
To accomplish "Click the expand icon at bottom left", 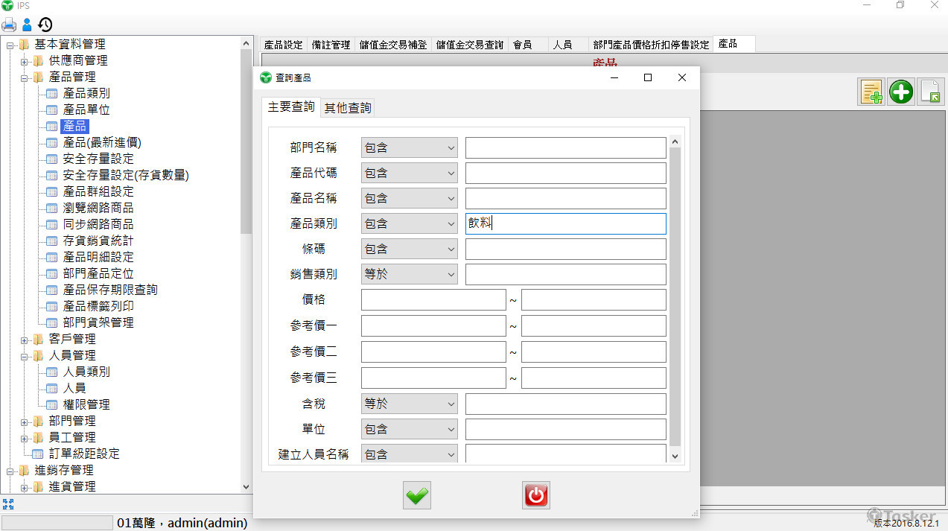I will [8, 504].
